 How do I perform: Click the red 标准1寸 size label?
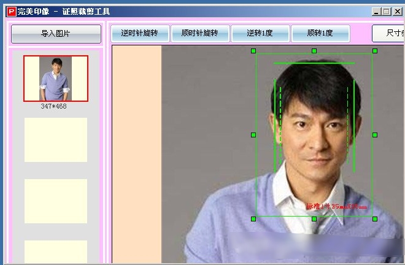337,206
